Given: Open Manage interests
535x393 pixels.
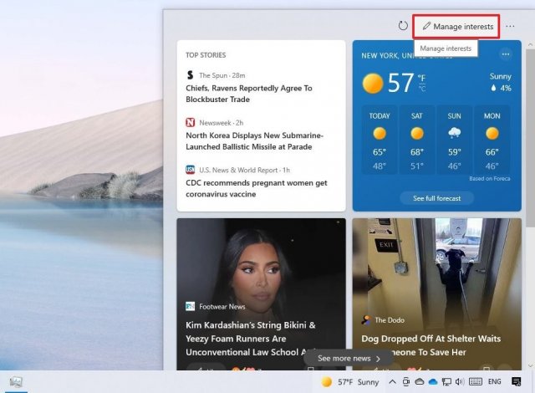Looking at the screenshot, I should [x=458, y=26].
